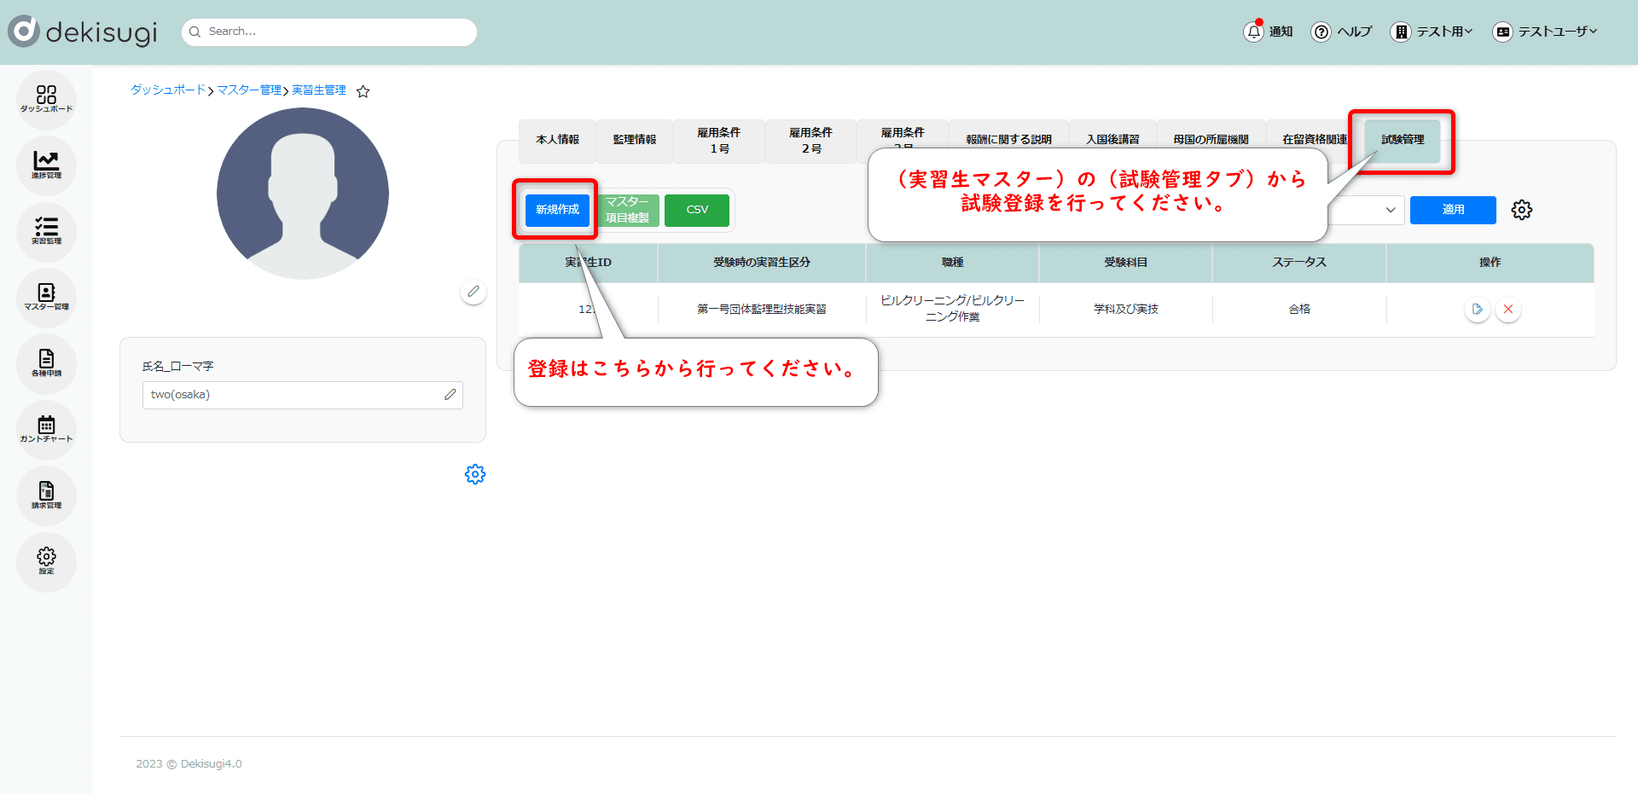Click the 新規作成 button

click(557, 210)
